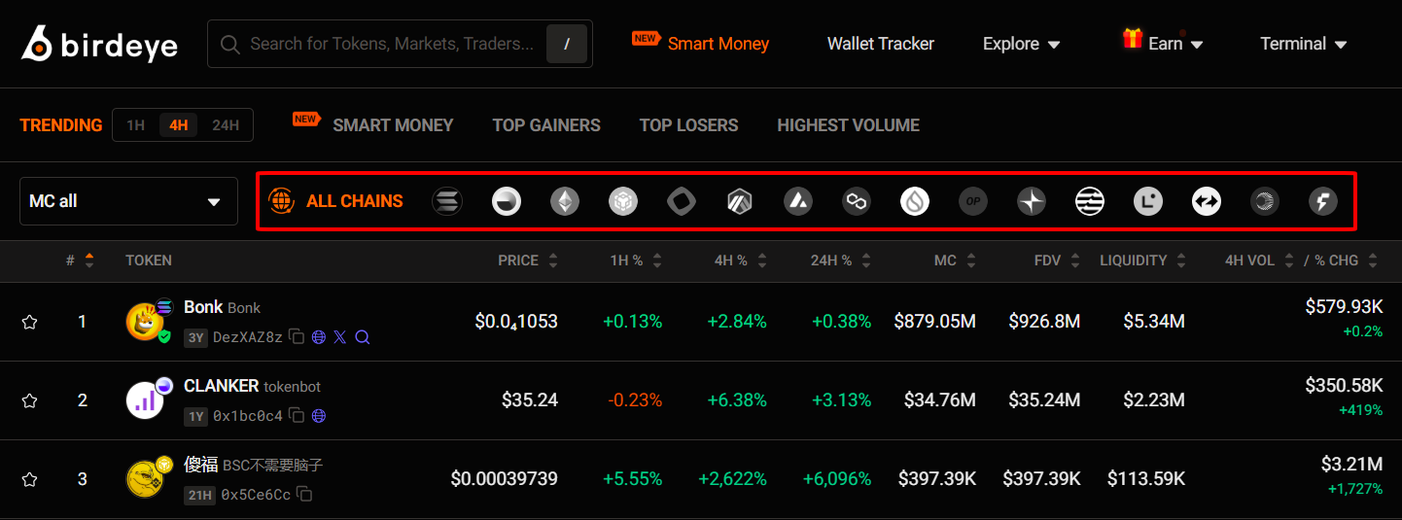This screenshot has height=520, width=1402.
Task: Open the Bonk token name
Action: 203,307
